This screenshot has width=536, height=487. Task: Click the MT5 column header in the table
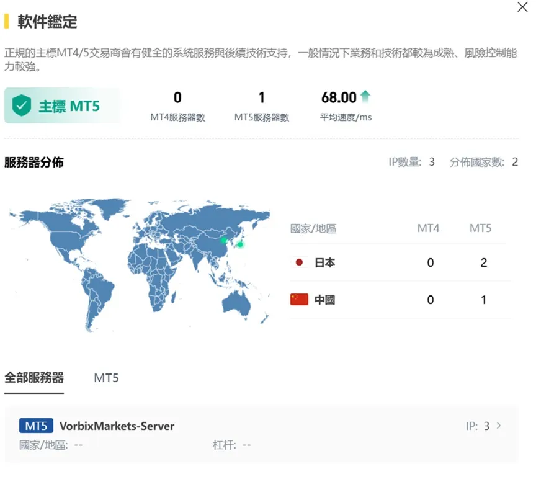pos(481,228)
